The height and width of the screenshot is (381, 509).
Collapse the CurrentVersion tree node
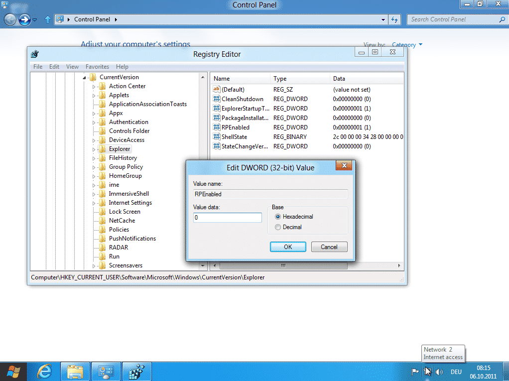[84, 78]
